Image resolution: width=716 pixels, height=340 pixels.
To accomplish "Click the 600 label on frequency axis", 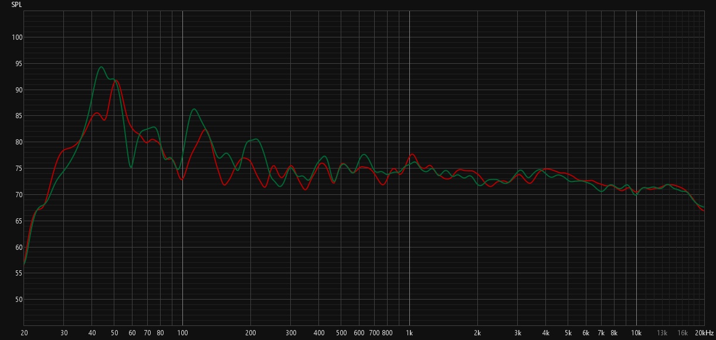I will [x=359, y=333].
